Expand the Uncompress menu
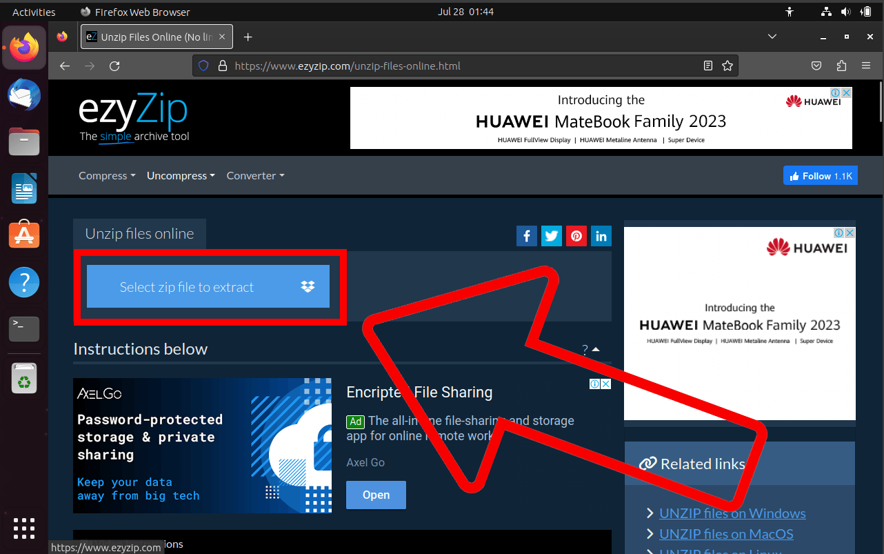This screenshot has width=884, height=554. pos(180,176)
